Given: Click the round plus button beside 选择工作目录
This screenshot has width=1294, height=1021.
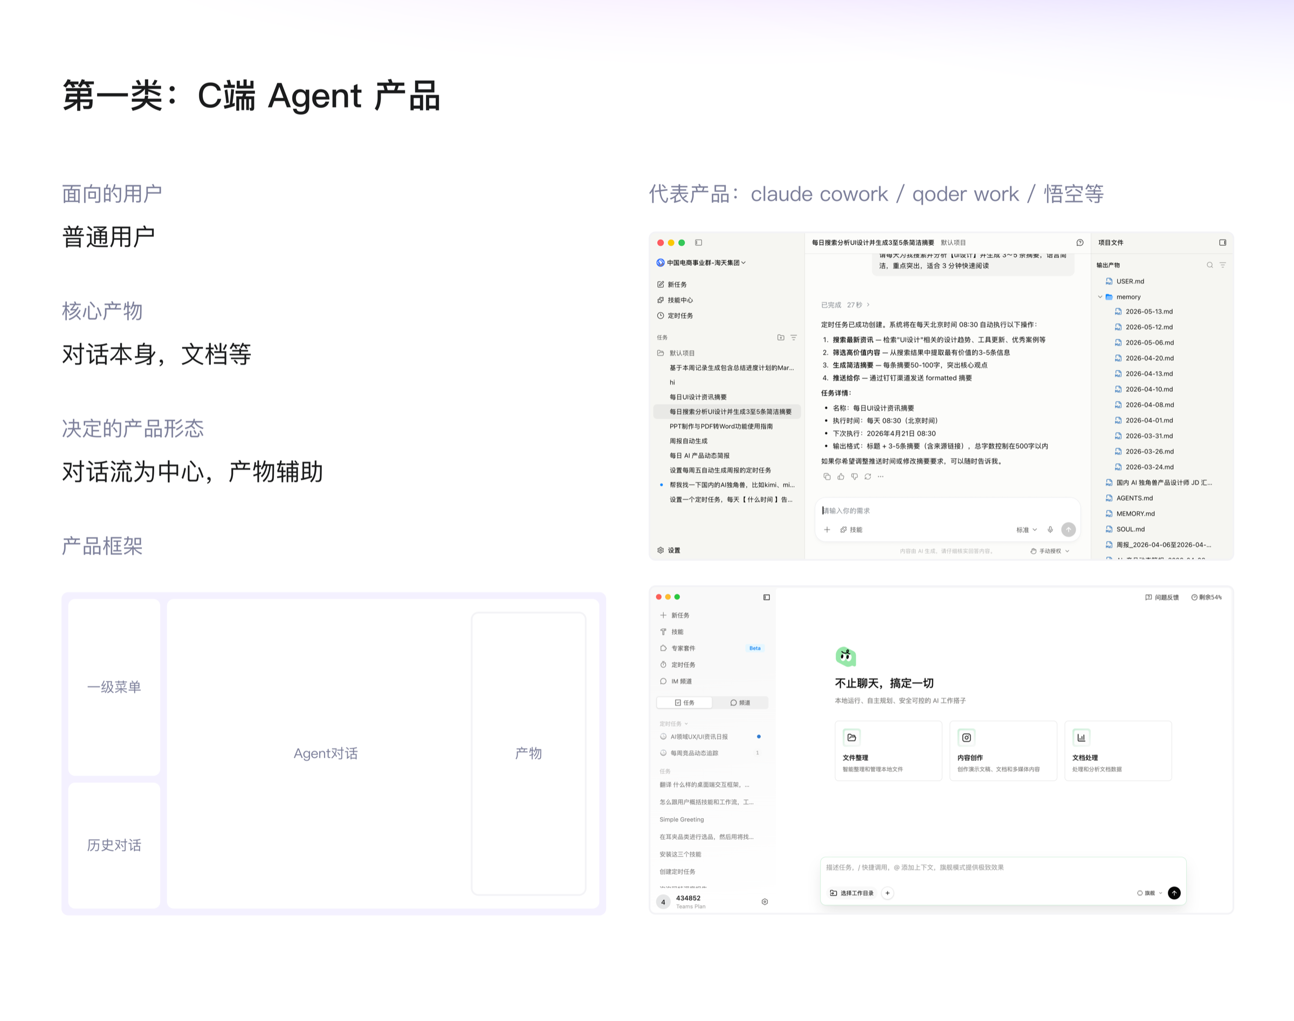Looking at the screenshot, I should (x=888, y=893).
